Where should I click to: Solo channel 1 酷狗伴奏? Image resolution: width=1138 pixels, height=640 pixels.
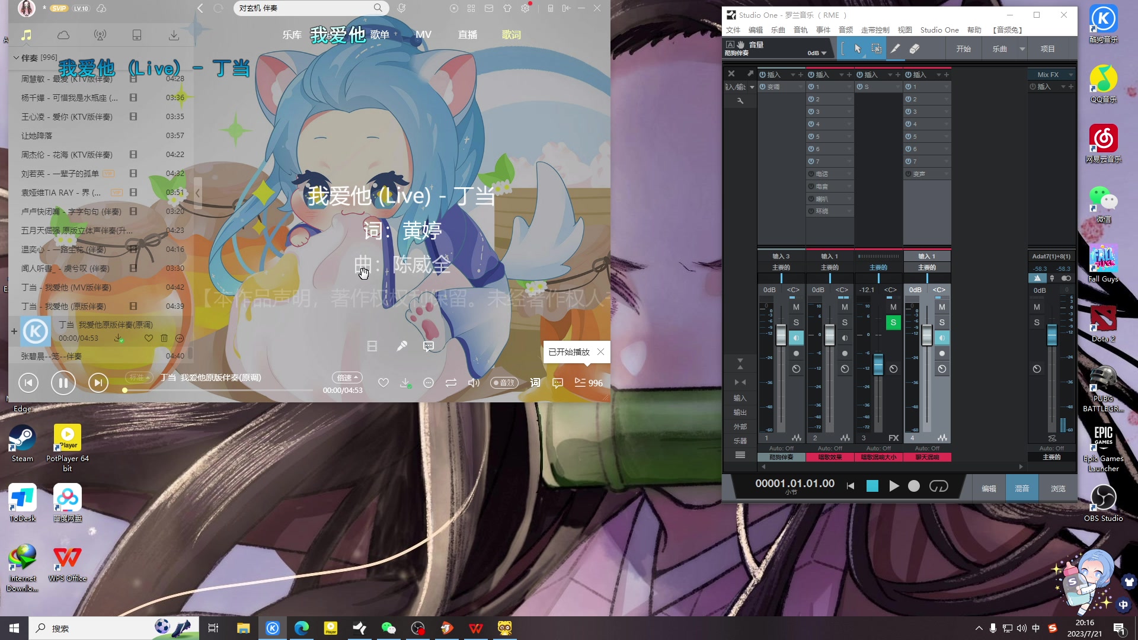(x=796, y=322)
